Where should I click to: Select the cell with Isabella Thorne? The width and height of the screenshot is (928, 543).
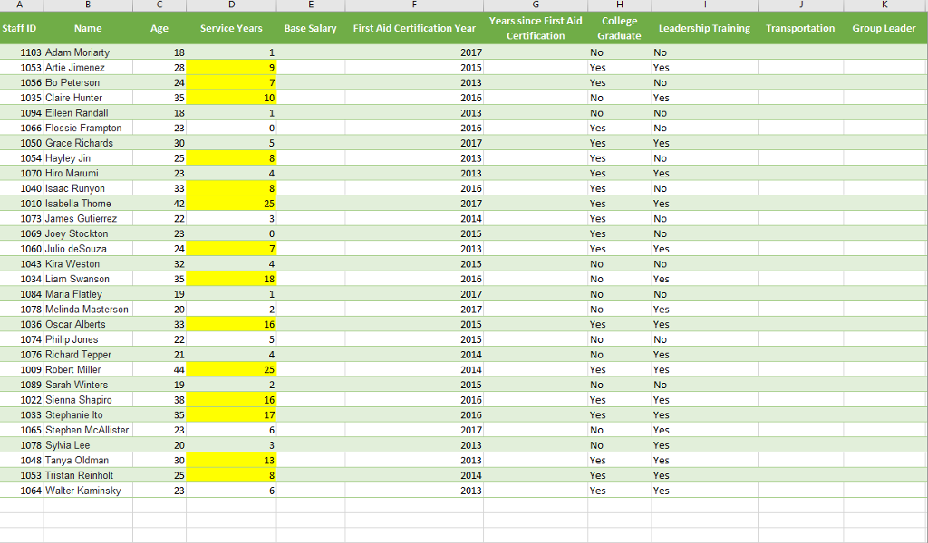(x=88, y=204)
